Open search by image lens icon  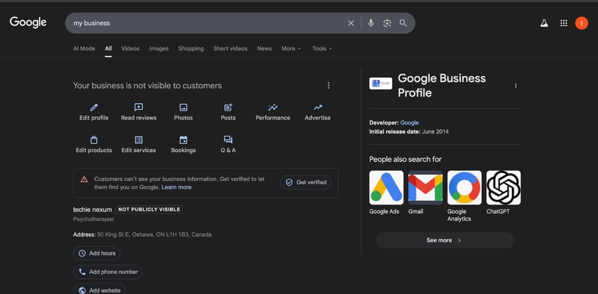pos(387,23)
